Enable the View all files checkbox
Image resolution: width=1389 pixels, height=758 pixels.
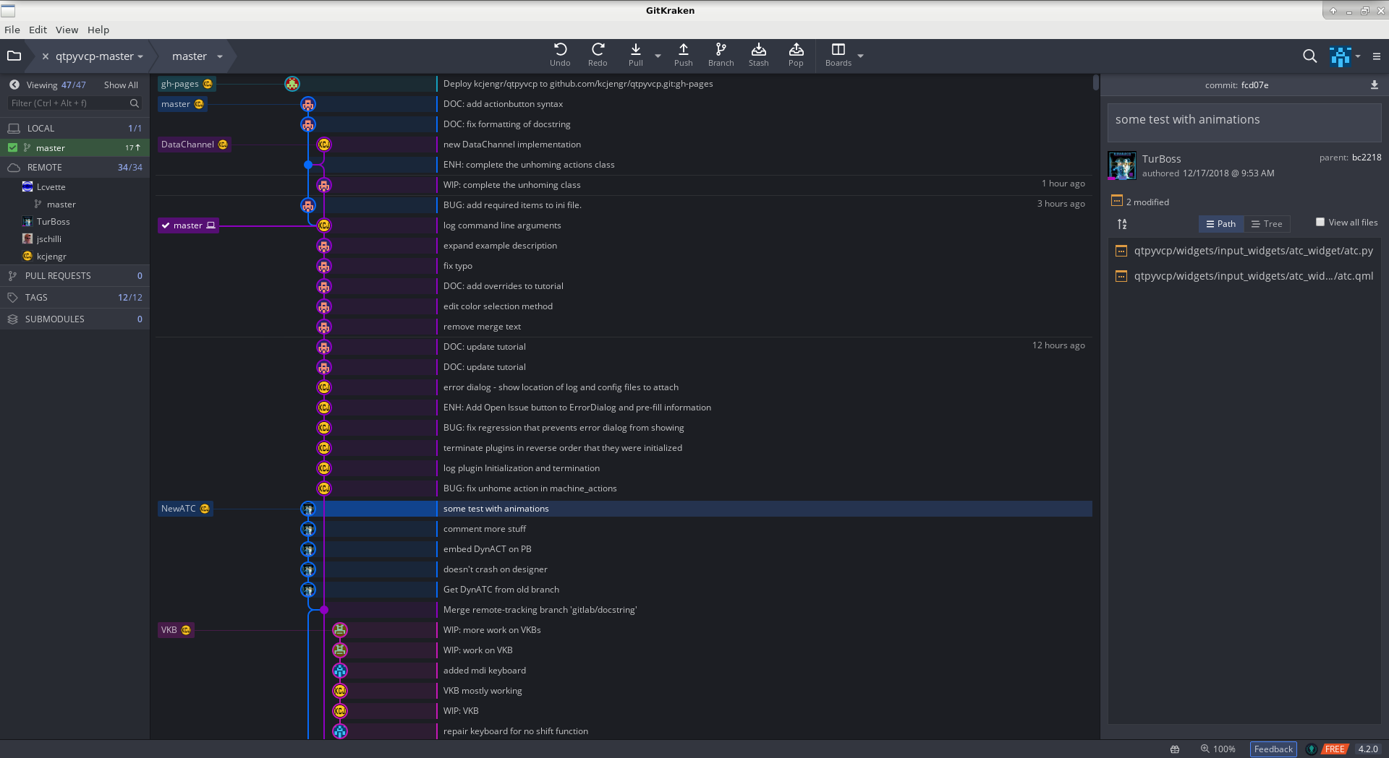click(1320, 222)
